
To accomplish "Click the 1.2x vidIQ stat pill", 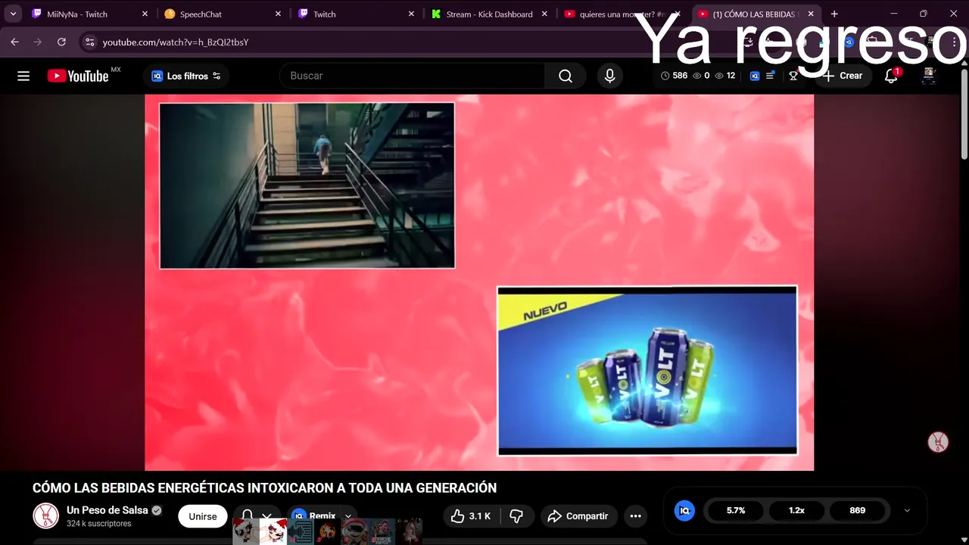I will [797, 510].
